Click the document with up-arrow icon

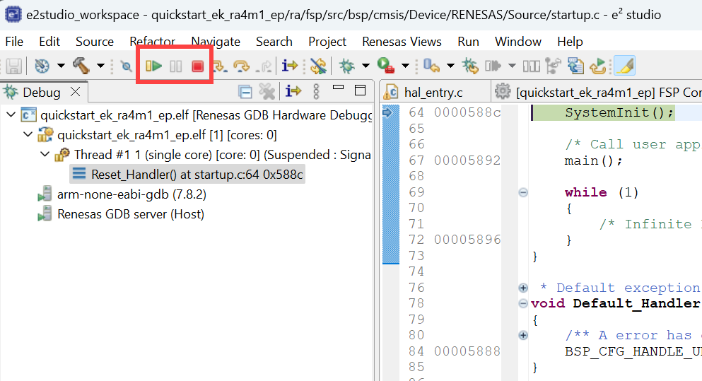click(575, 66)
